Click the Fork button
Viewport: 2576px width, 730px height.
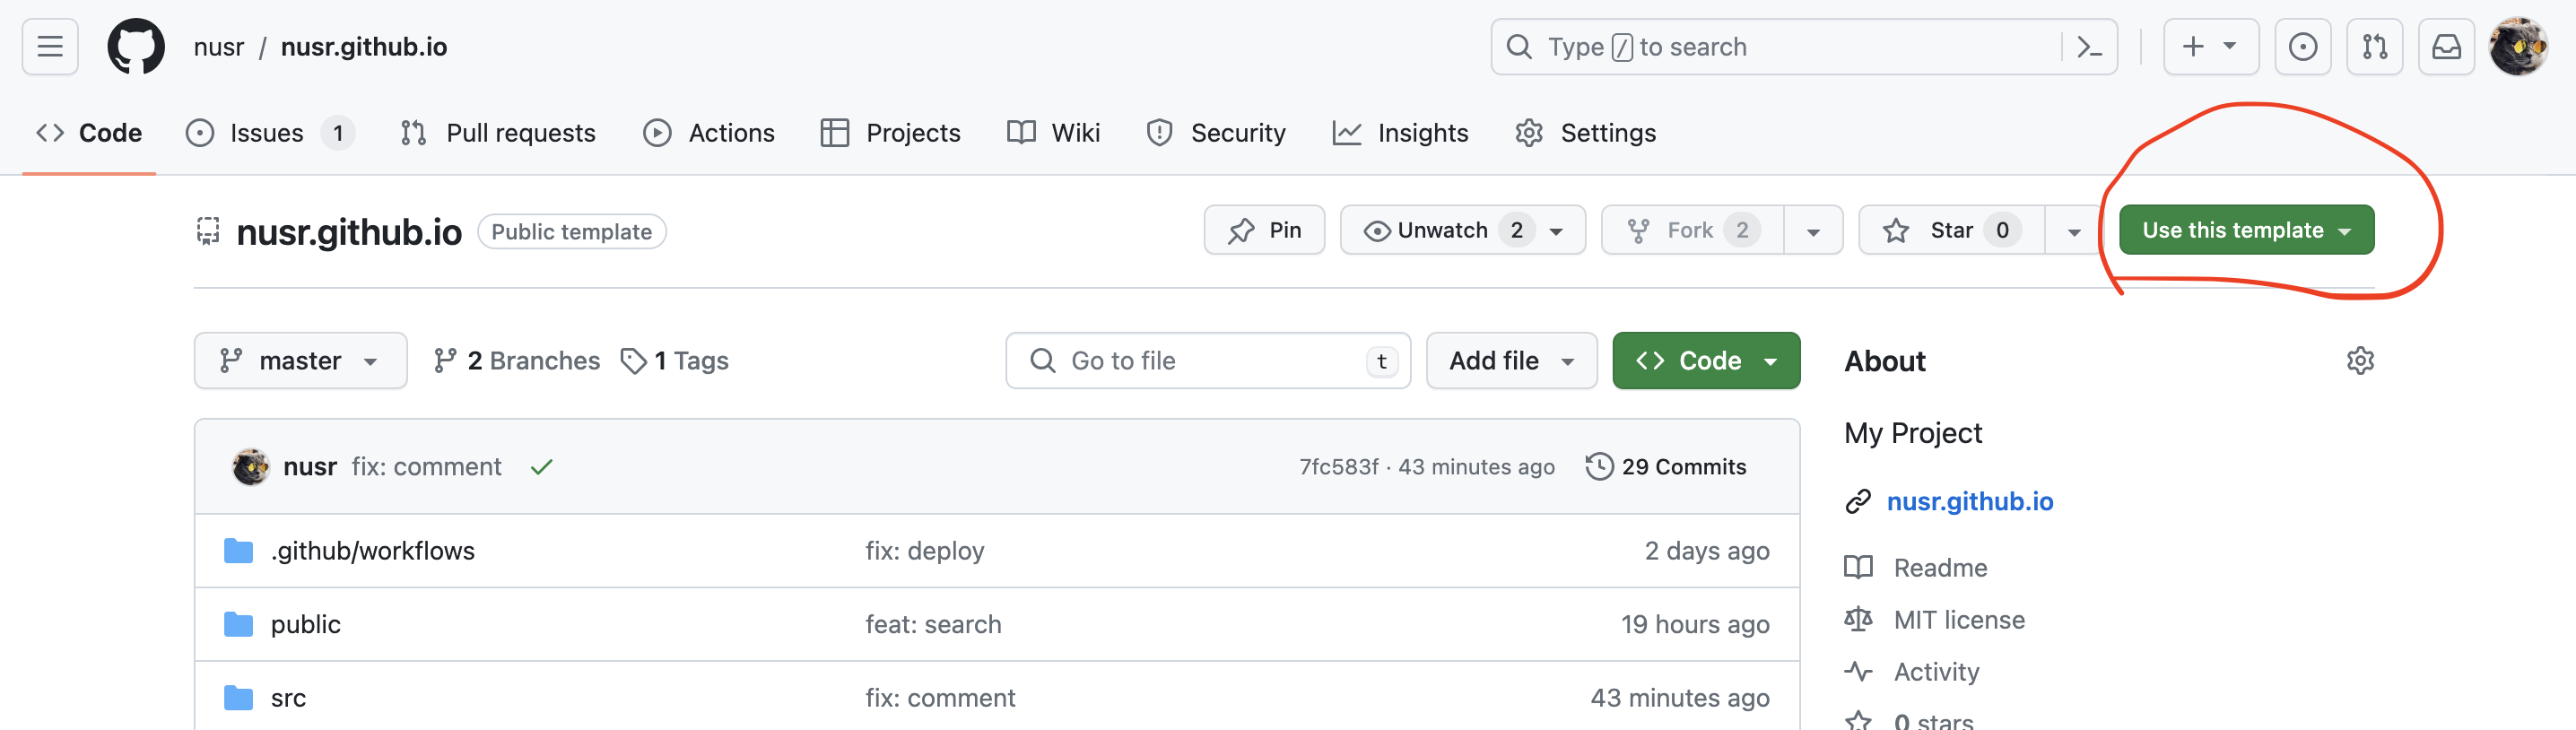[x=1692, y=230]
